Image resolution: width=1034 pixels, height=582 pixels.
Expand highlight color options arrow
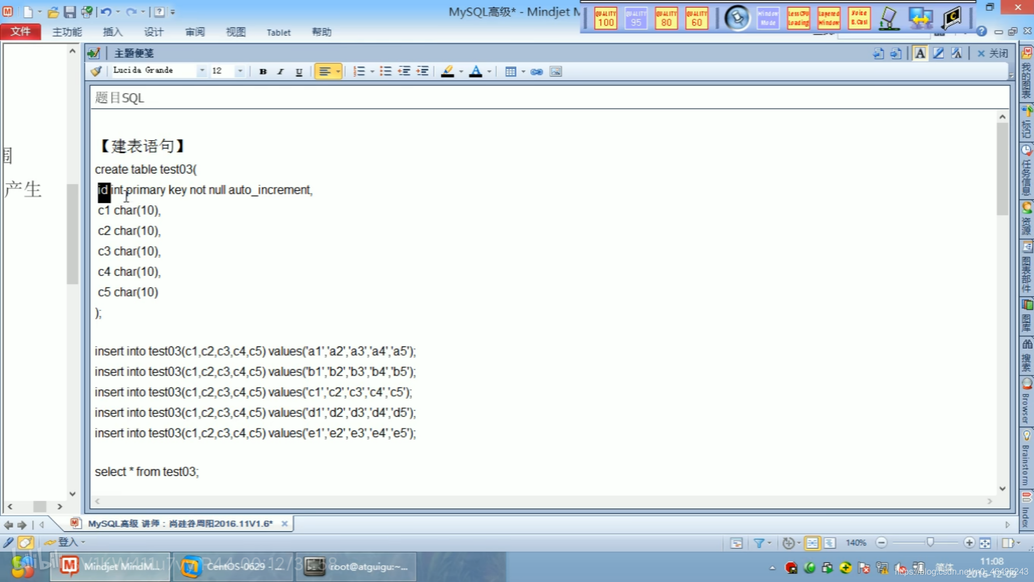(x=461, y=71)
